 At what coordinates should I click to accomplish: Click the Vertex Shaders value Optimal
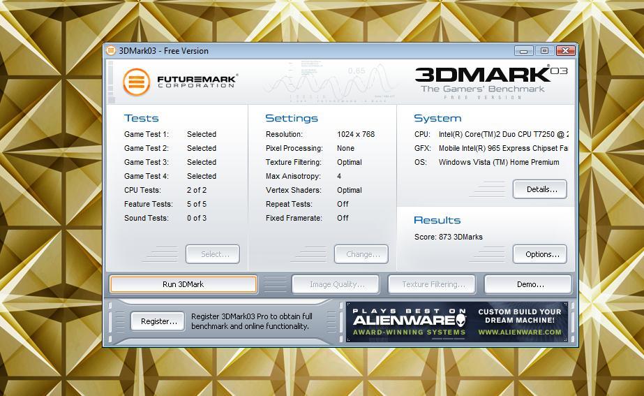[x=350, y=191]
